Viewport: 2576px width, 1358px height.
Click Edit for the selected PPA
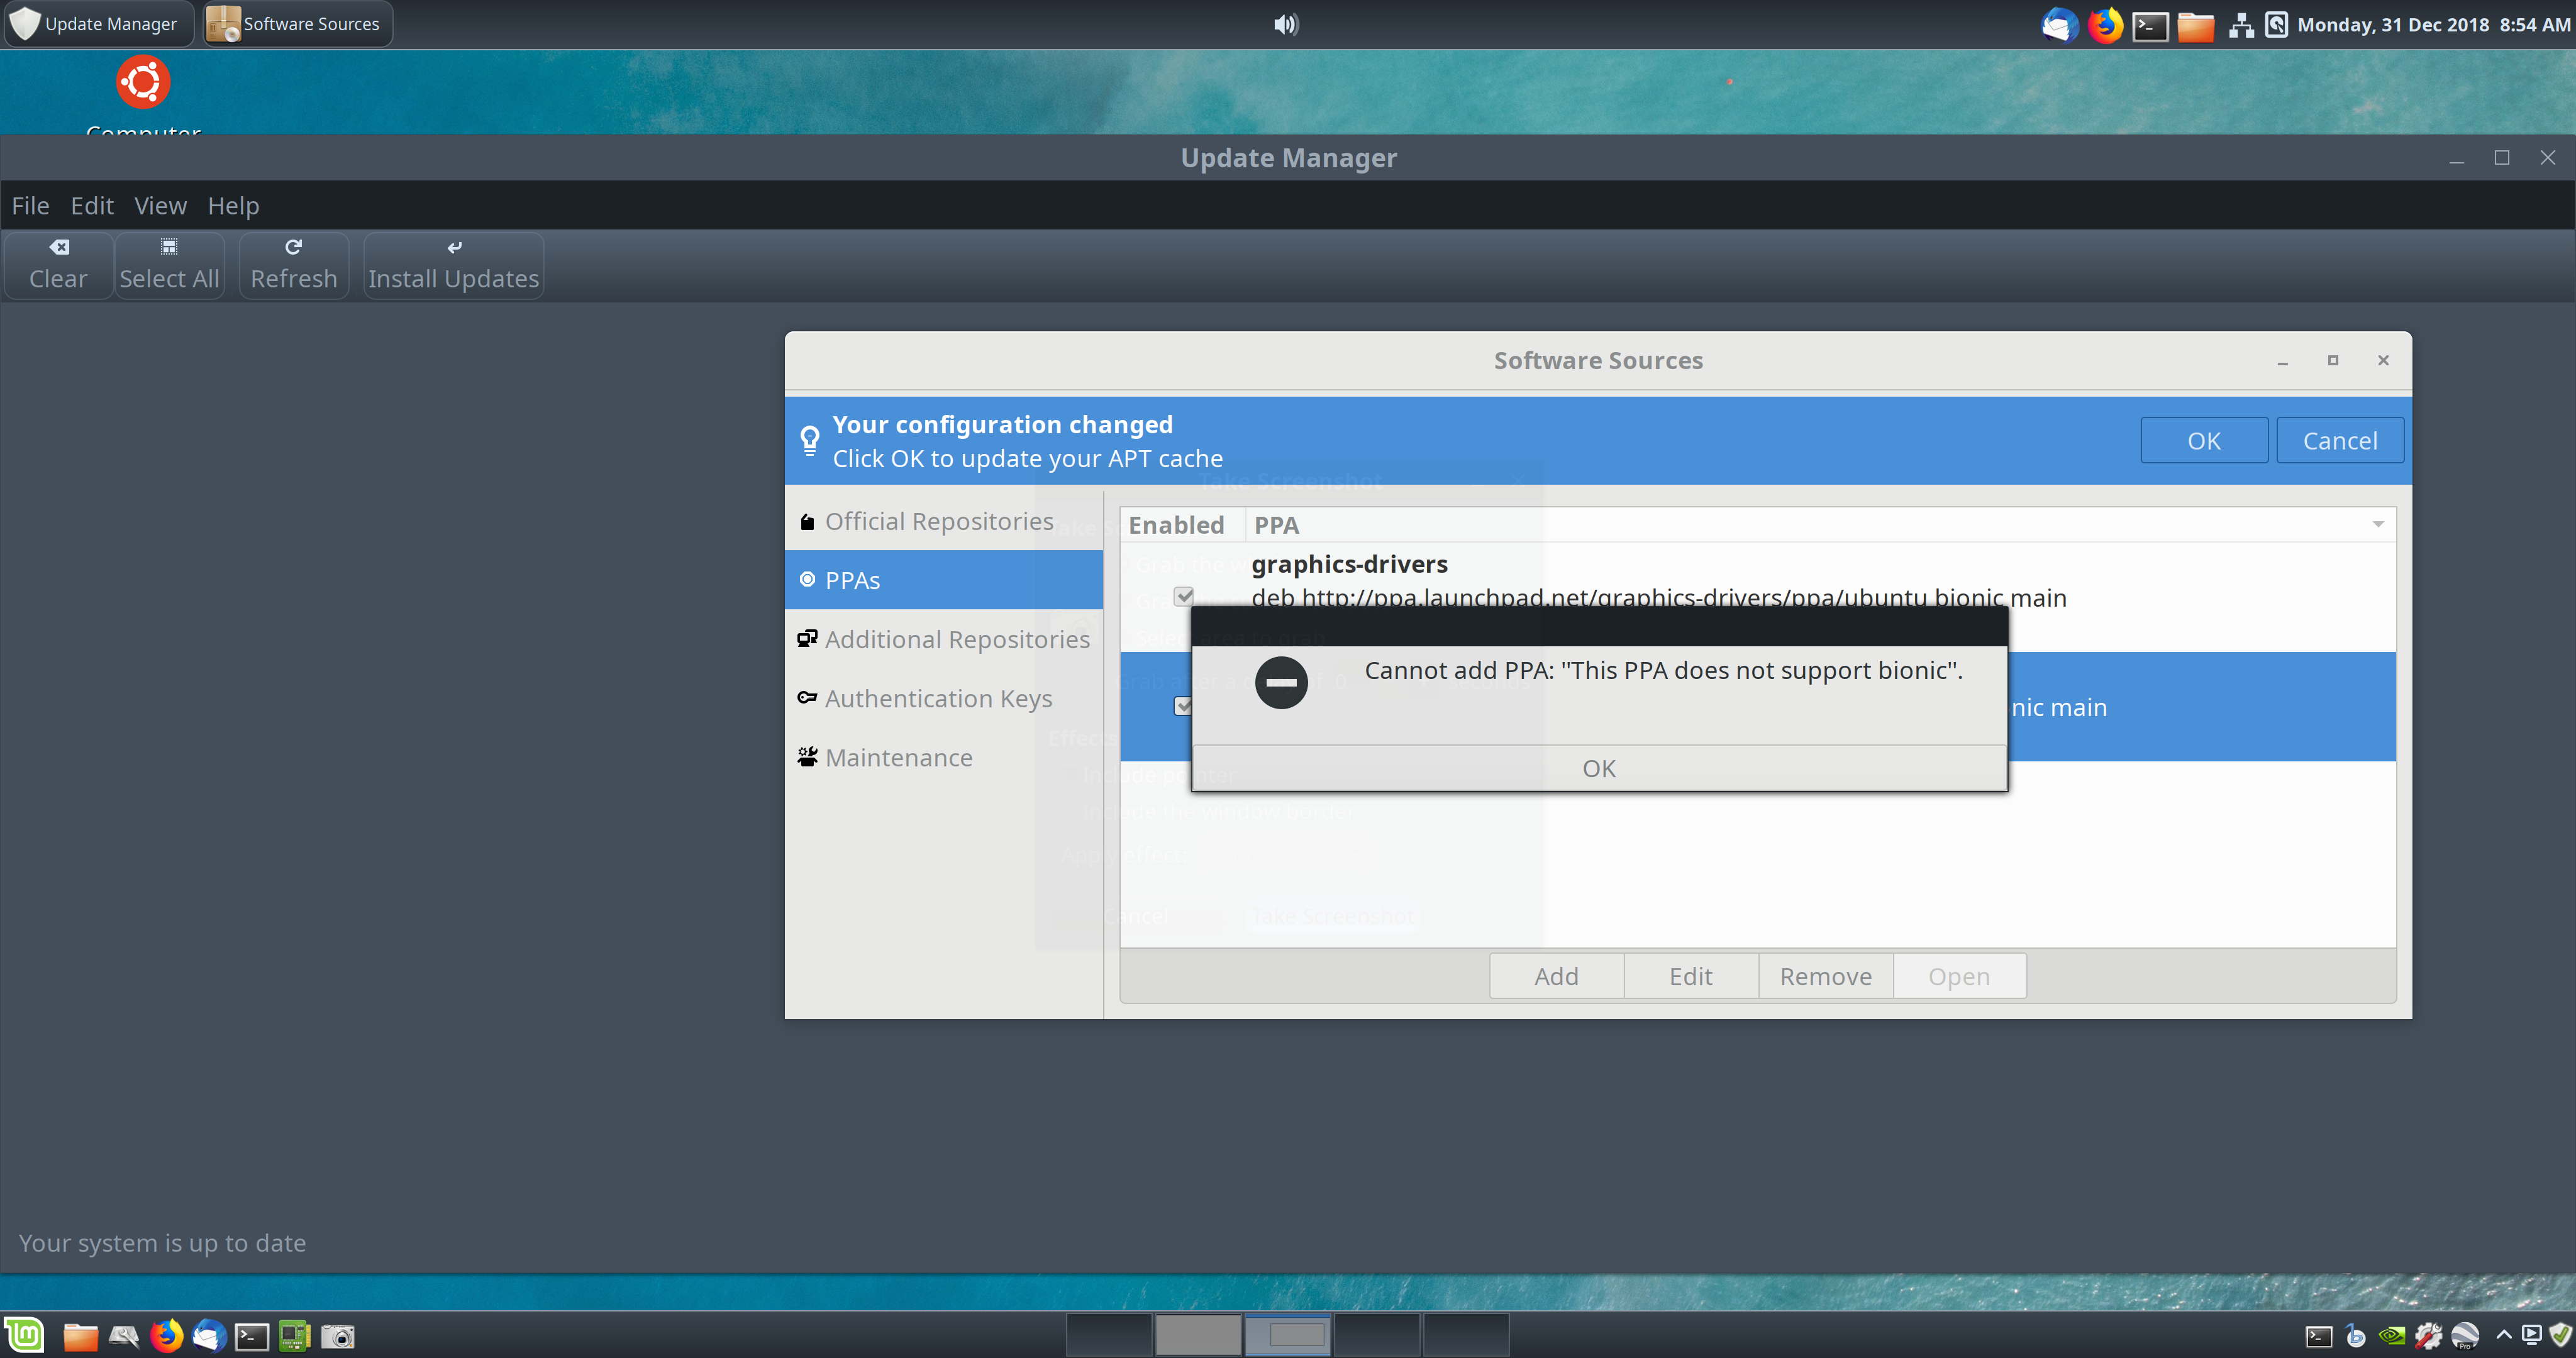point(1690,976)
